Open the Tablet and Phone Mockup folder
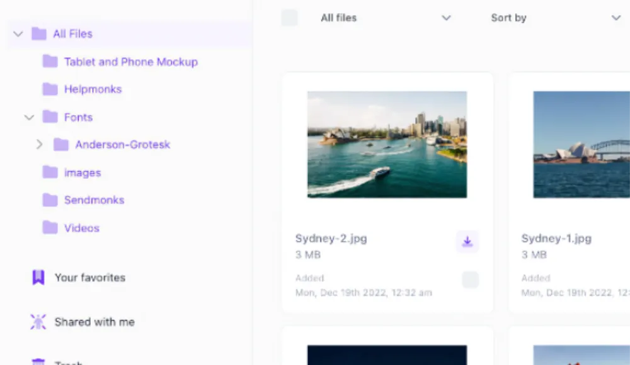Screen dimensions: 630x365 [131, 62]
